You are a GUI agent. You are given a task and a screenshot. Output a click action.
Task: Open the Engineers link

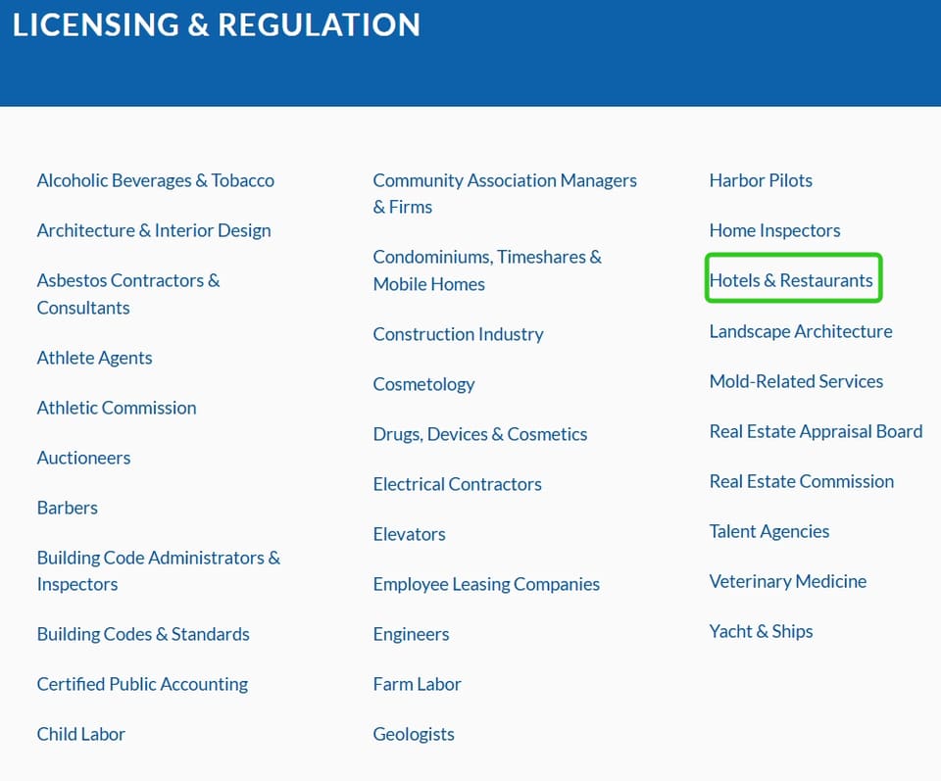(411, 634)
